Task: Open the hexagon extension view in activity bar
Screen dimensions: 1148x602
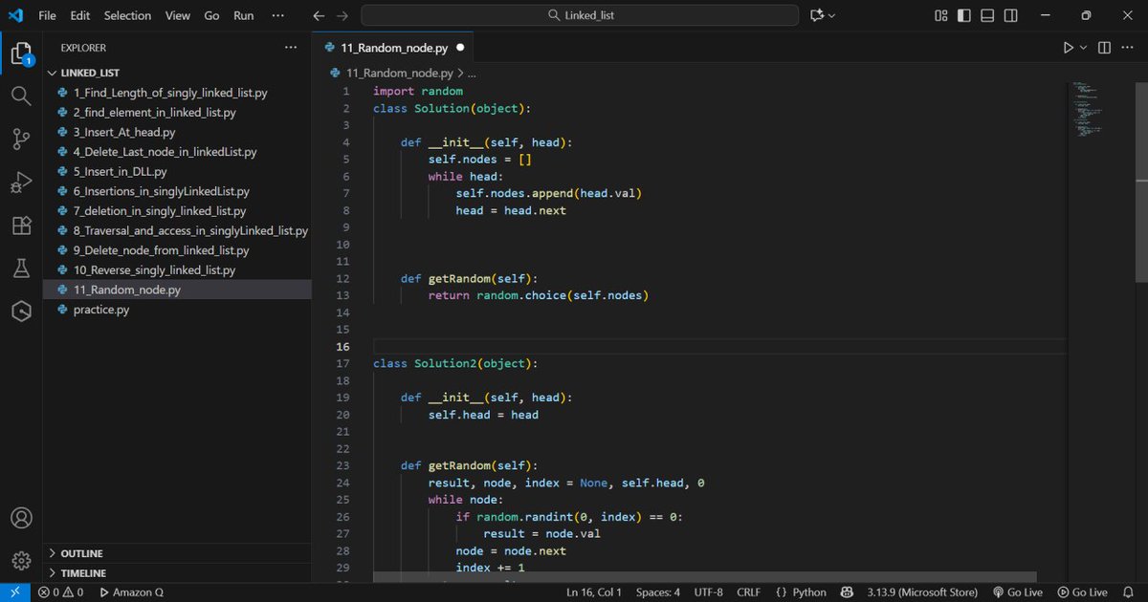Action: (21, 312)
